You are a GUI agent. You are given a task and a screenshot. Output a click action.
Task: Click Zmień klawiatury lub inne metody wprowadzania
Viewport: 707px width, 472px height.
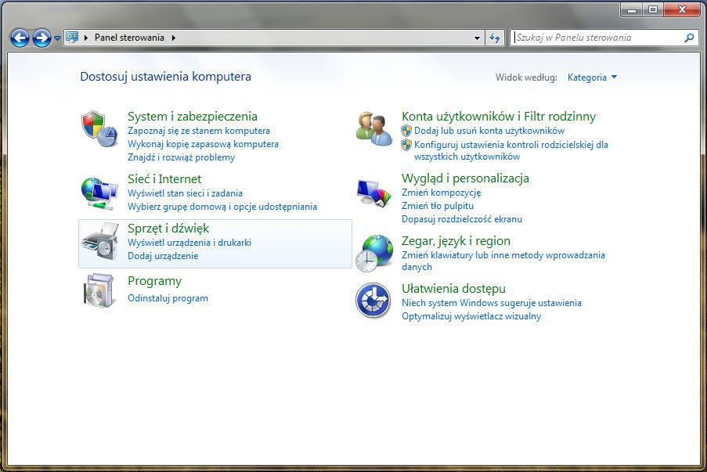point(503,261)
